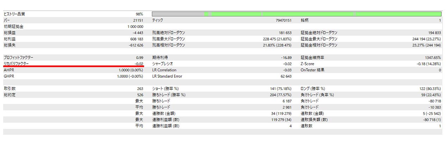
Task: Select the シャープレシオ label
Action: click(162, 64)
